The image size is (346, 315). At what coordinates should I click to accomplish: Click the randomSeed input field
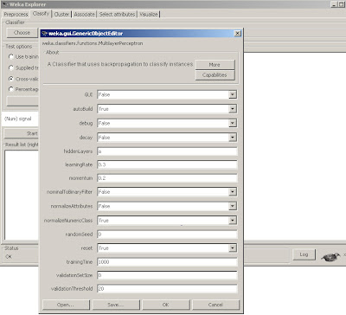(x=167, y=235)
